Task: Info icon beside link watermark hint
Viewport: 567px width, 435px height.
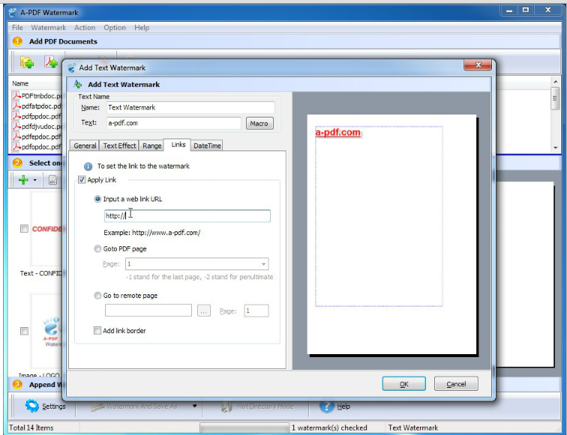Action: (88, 166)
